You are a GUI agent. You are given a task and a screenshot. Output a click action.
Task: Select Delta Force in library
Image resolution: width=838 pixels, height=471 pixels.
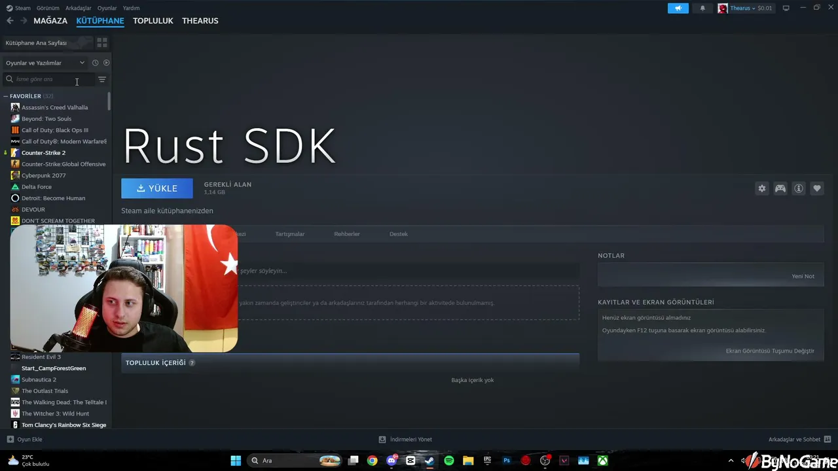(x=37, y=187)
